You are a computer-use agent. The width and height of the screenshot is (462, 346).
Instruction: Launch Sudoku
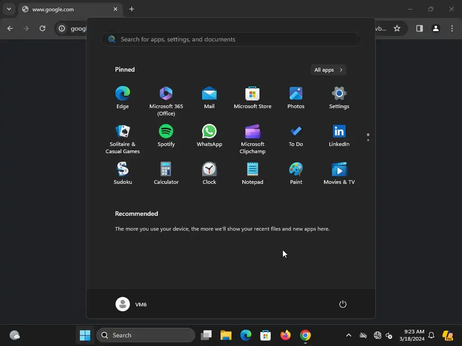(123, 173)
